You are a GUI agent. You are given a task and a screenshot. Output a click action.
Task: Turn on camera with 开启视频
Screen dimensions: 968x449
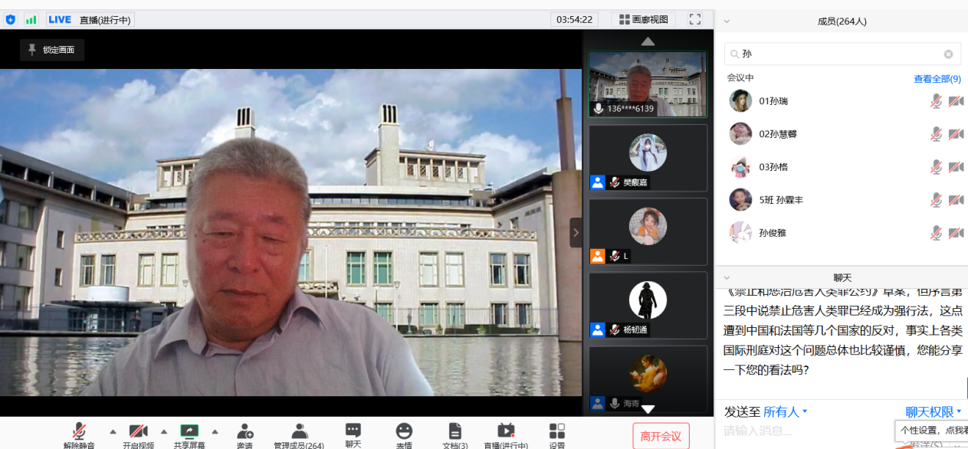pyautogui.click(x=138, y=431)
